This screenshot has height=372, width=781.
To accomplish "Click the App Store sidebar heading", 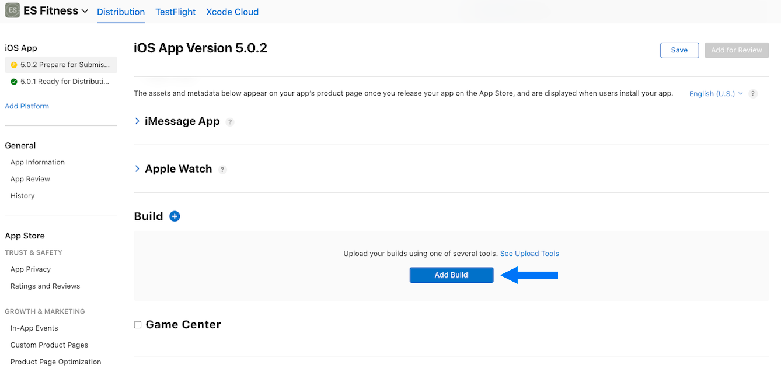I will (25, 236).
